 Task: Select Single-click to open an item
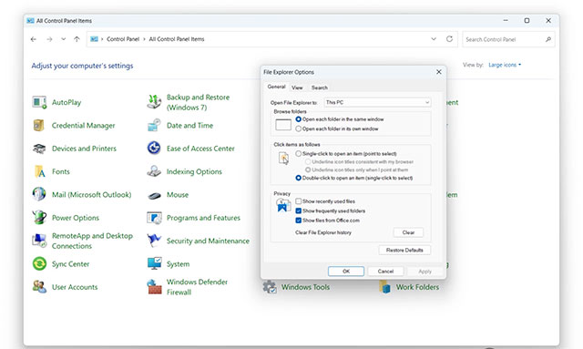tap(298, 154)
